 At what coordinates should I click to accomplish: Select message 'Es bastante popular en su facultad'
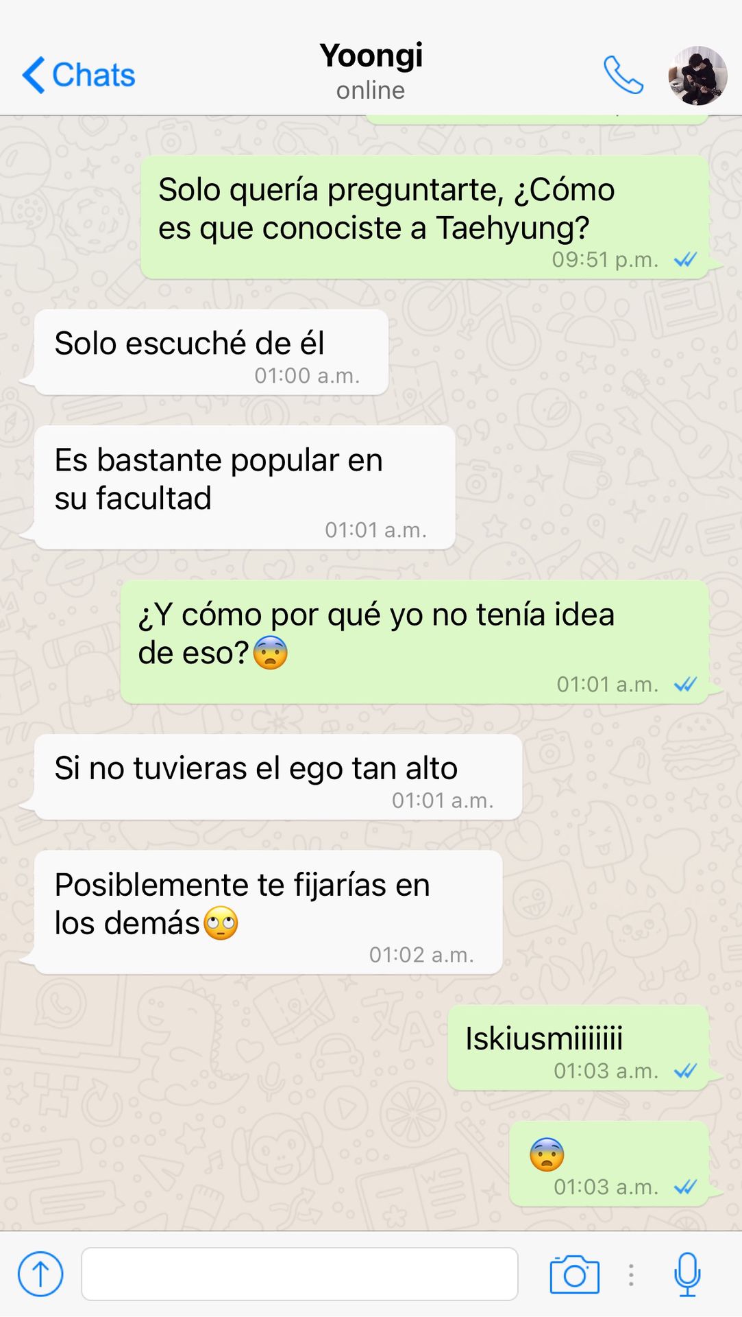[x=245, y=487]
